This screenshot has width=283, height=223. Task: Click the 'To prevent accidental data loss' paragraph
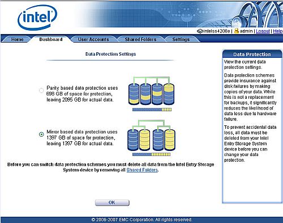(250, 144)
